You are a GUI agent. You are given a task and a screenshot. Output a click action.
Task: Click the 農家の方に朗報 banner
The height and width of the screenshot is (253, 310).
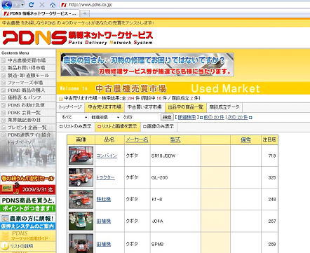pyautogui.click(x=28, y=219)
